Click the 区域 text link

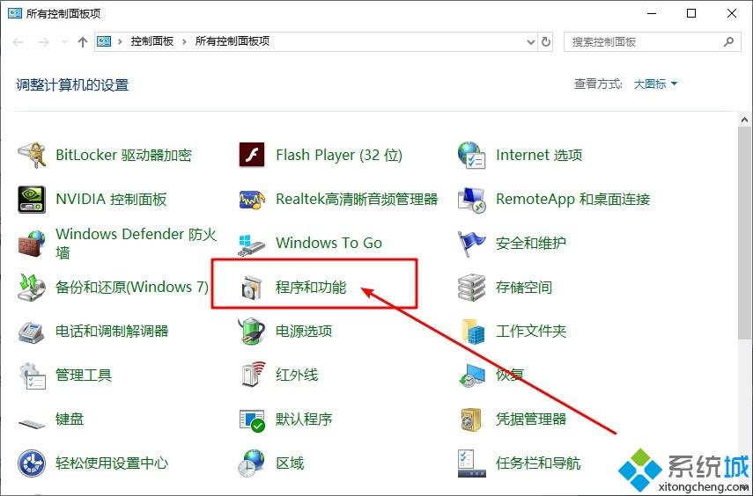coord(290,463)
